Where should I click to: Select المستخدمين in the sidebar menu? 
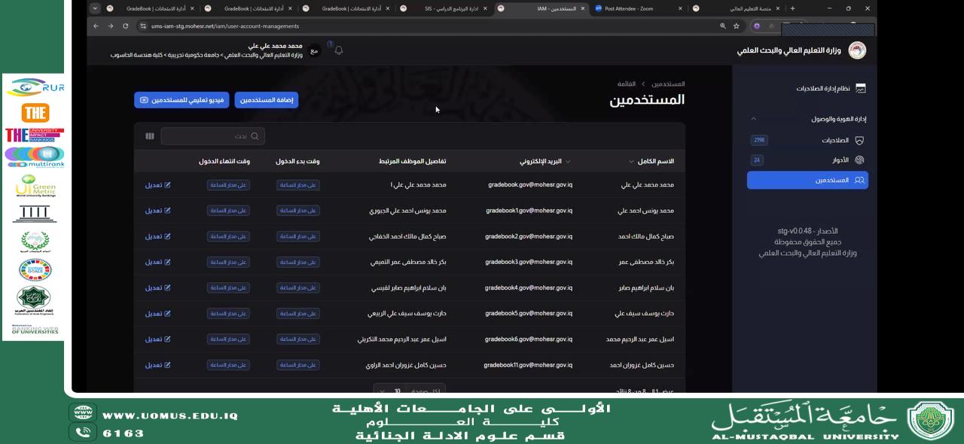(x=807, y=181)
